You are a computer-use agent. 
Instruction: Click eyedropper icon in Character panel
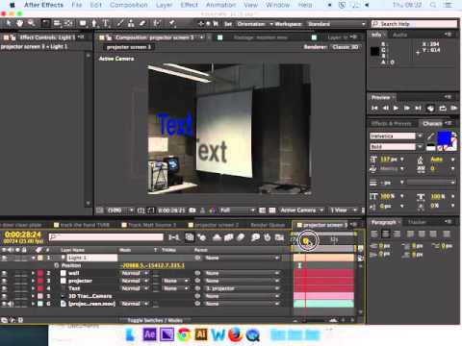click(431, 136)
